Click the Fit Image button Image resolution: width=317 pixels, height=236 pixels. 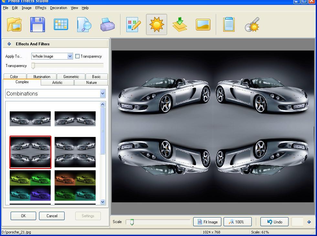207,222
